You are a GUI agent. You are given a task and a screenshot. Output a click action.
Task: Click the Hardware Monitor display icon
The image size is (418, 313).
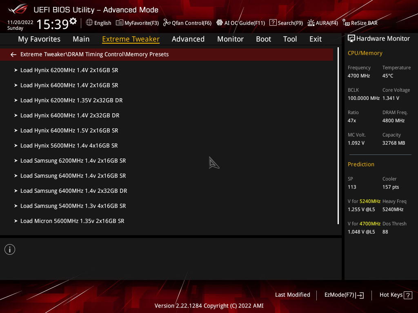(351, 39)
